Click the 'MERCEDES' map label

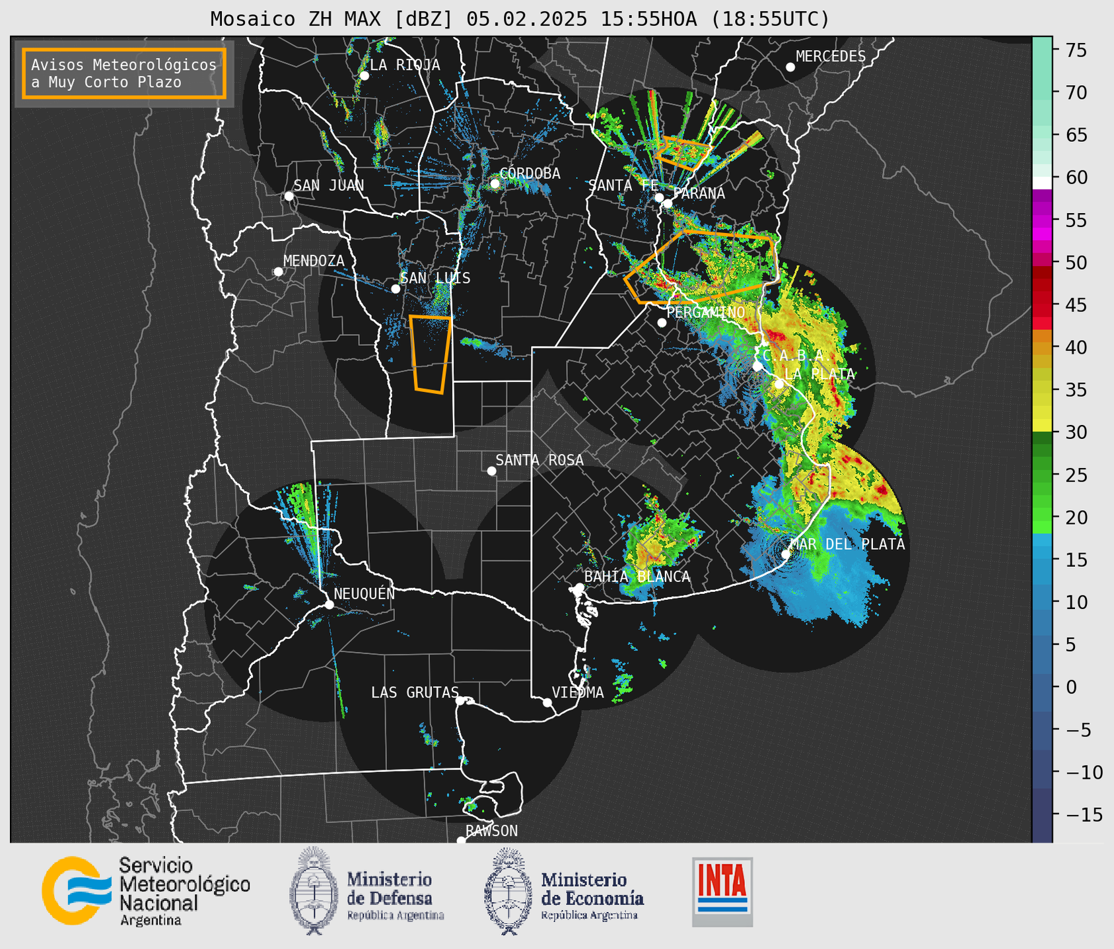[x=831, y=57]
